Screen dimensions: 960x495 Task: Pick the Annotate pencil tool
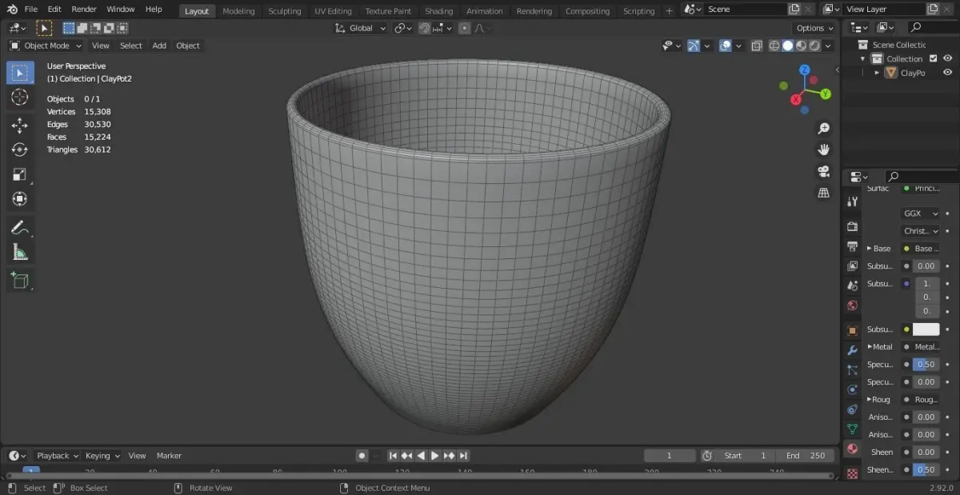click(x=20, y=228)
